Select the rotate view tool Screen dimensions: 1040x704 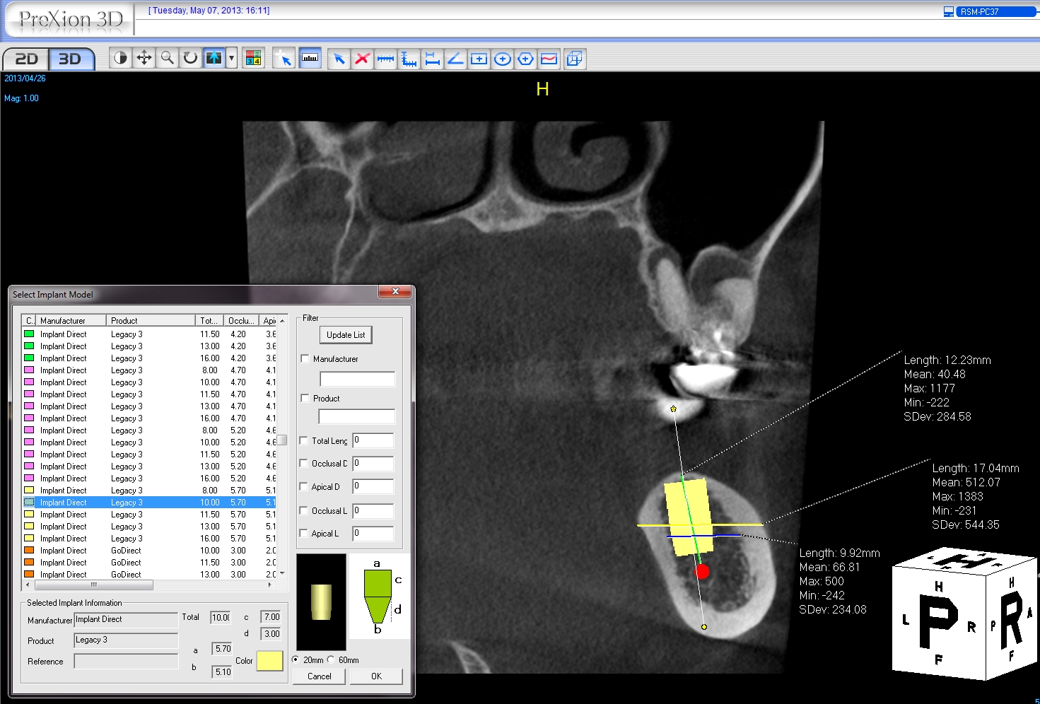point(190,58)
